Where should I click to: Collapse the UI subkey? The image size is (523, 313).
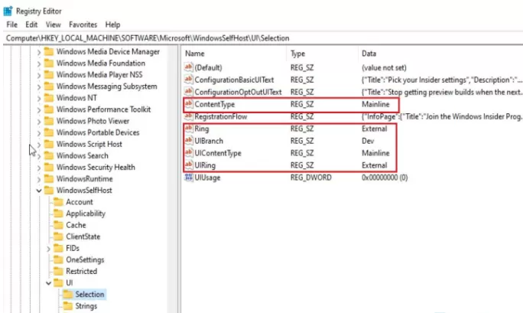coord(48,283)
